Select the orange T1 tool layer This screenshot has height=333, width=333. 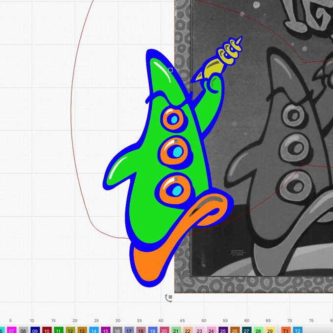pos(286,330)
